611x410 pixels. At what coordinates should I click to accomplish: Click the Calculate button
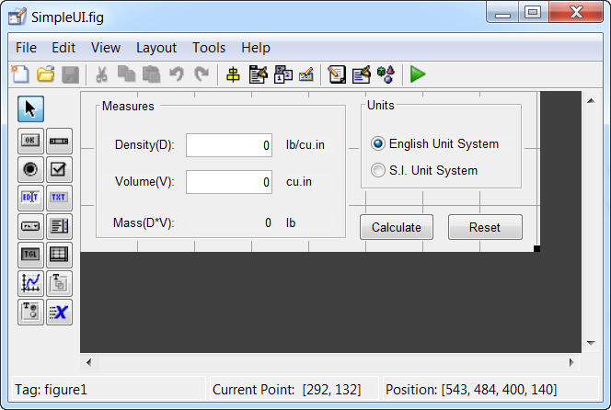(396, 227)
